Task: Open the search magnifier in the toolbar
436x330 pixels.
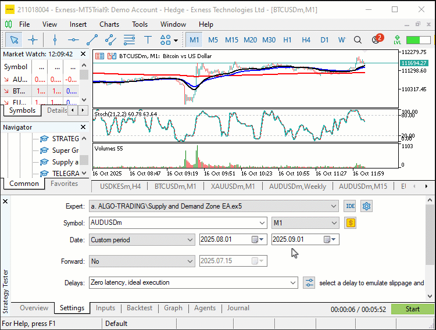Action: click(359, 40)
